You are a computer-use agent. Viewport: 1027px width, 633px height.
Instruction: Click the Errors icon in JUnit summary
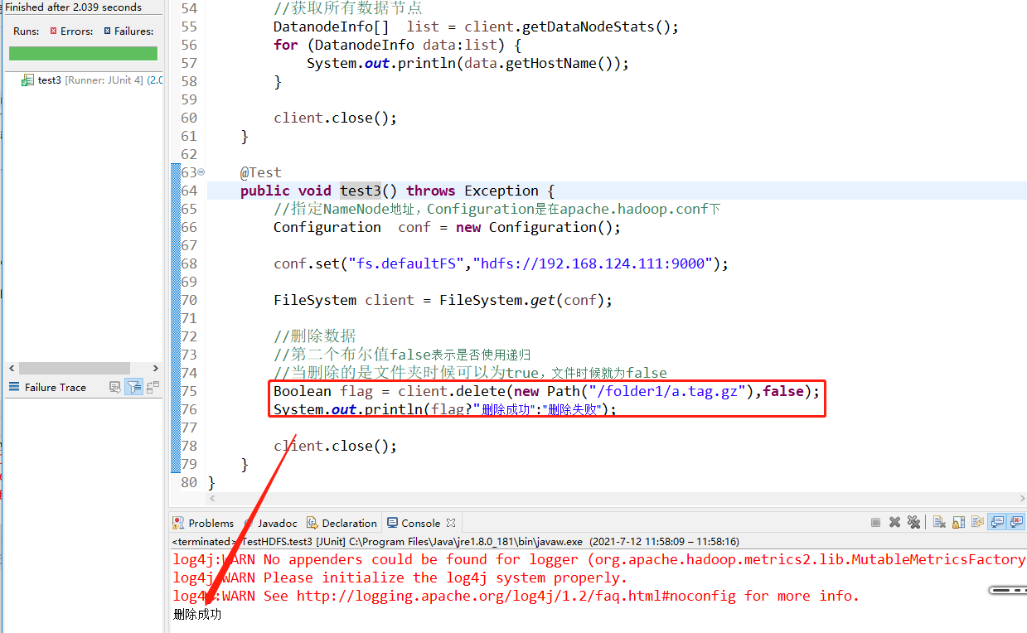pyautogui.click(x=54, y=31)
